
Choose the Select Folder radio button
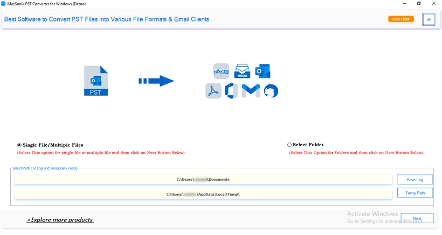click(289, 145)
